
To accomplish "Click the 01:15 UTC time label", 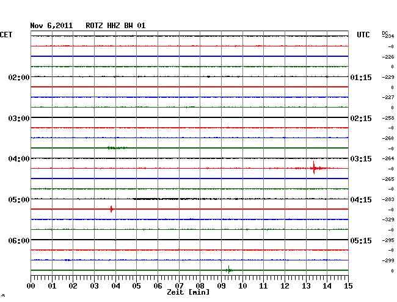I will pyautogui.click(x=361, y=77).
